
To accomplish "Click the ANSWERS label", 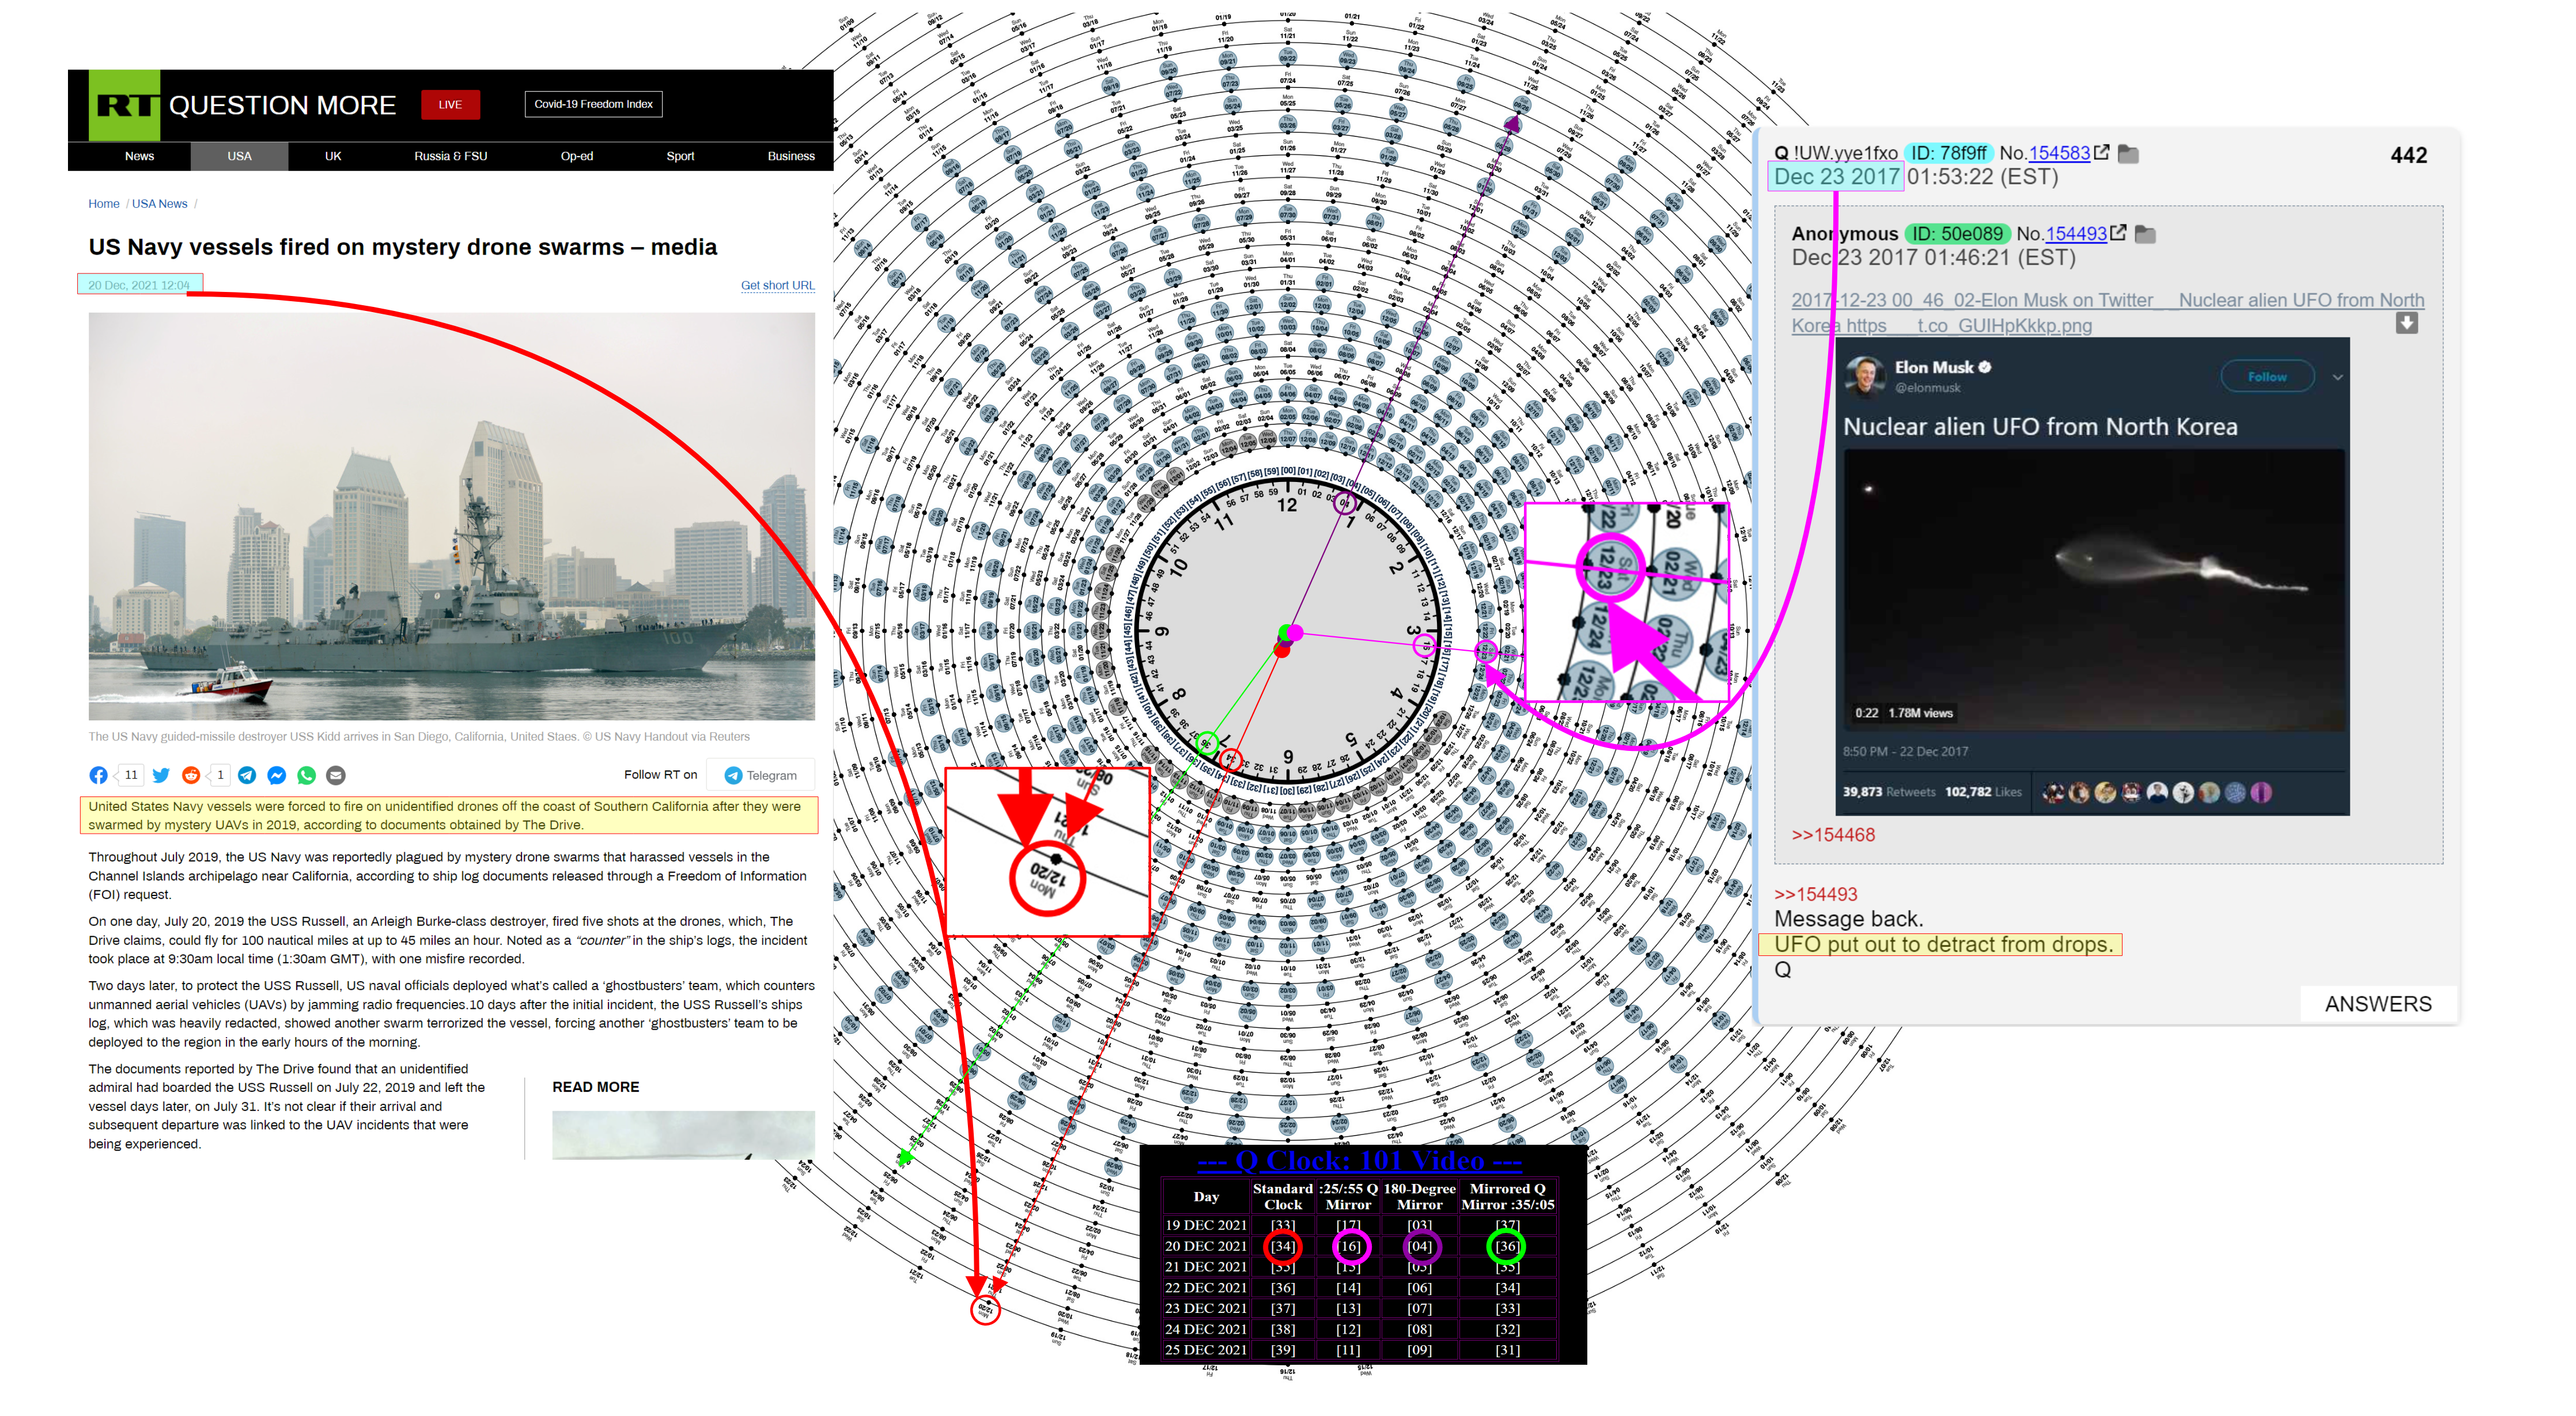I will pos(2378,1004).
